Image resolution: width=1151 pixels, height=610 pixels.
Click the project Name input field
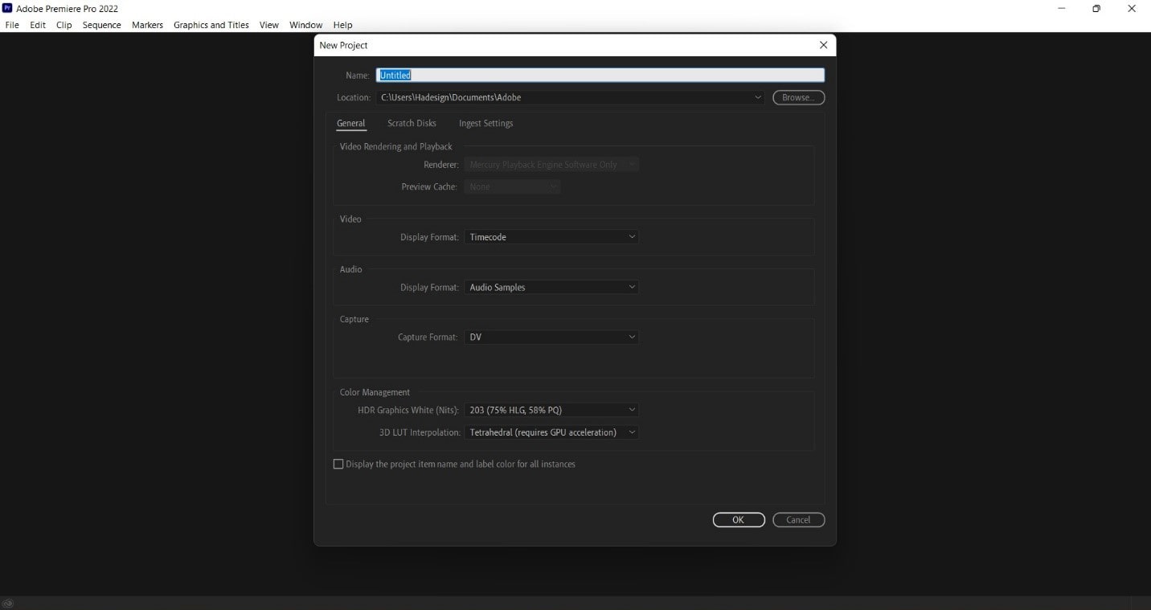coord(600,75)
